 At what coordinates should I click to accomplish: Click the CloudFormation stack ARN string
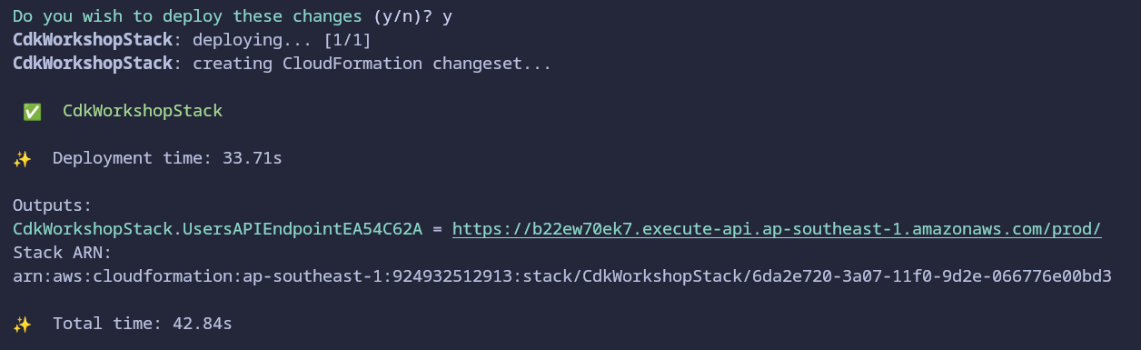(562, 276)
